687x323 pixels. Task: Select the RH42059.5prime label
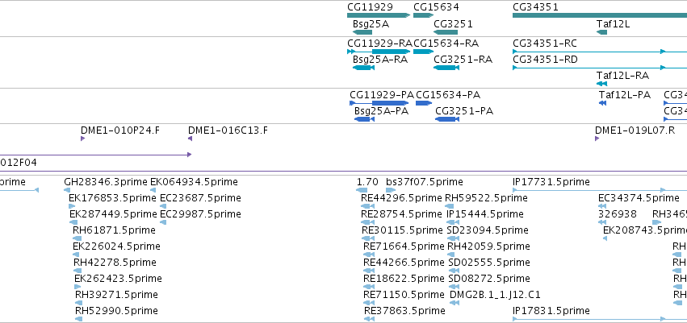tap(488, 246)
